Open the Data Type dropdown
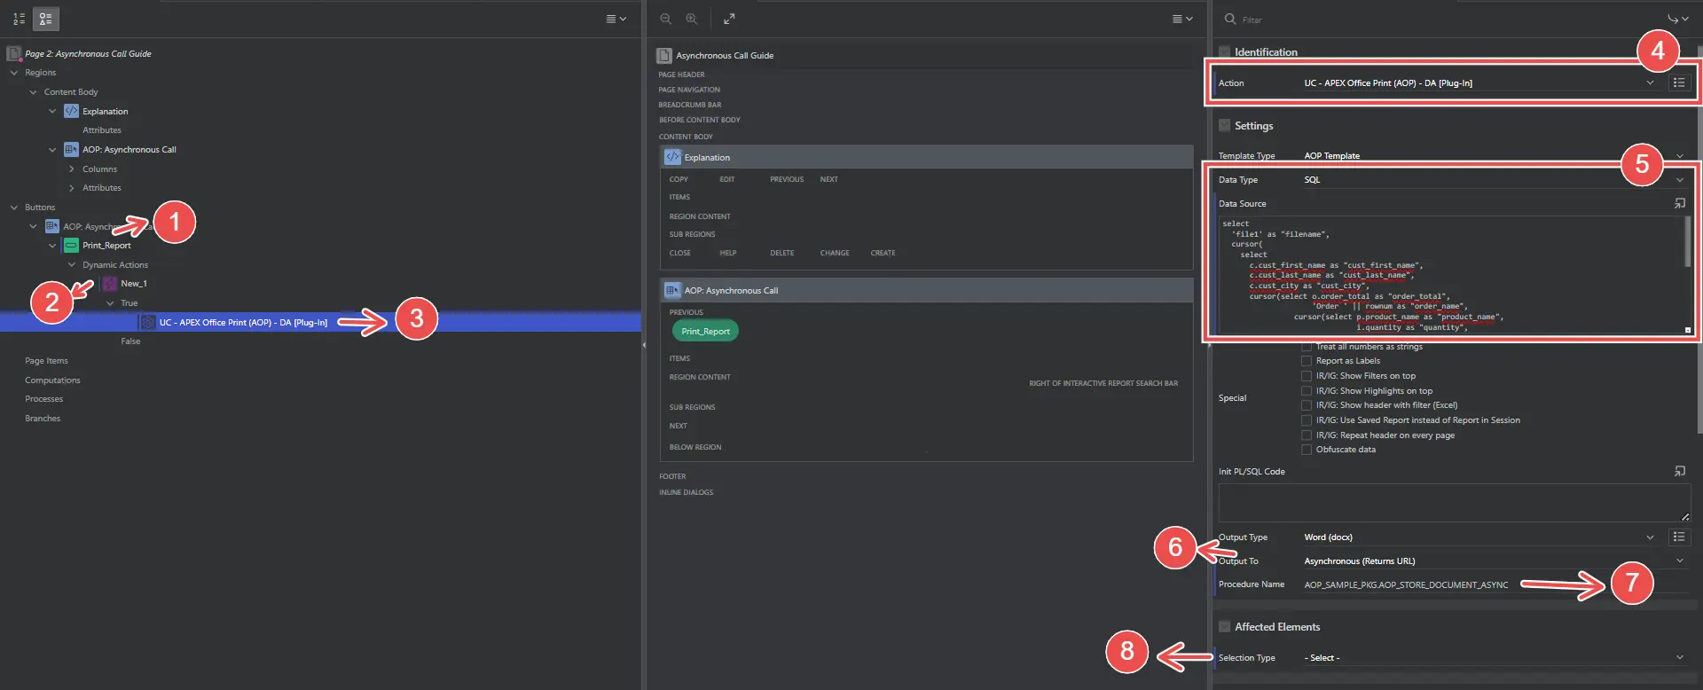The width and height of the screenshot is (1703, 690). [1495, 179]
